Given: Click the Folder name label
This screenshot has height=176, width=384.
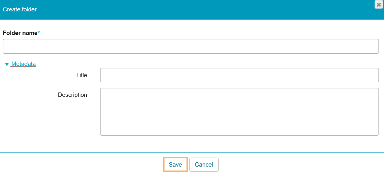Looking at the screenshot, I should tap(20, 33).
